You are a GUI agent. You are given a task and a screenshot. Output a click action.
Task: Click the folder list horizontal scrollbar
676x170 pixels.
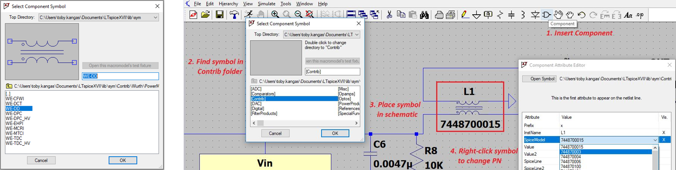[x=305, y=123]
